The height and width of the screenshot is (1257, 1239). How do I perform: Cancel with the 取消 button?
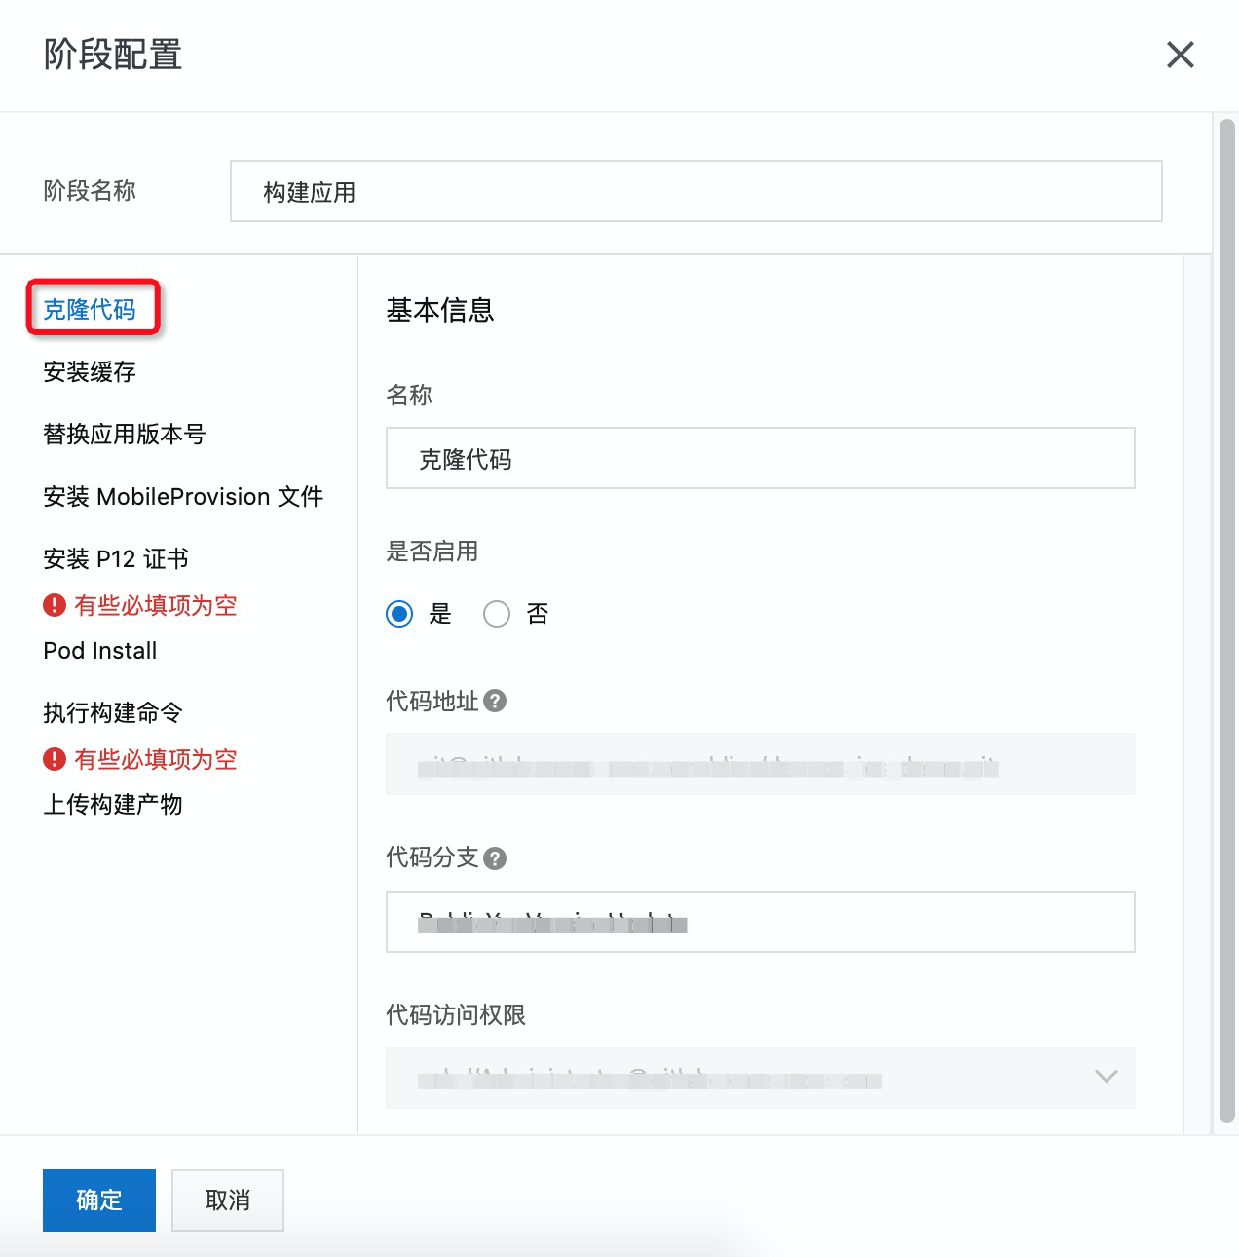click(228, 1200)
